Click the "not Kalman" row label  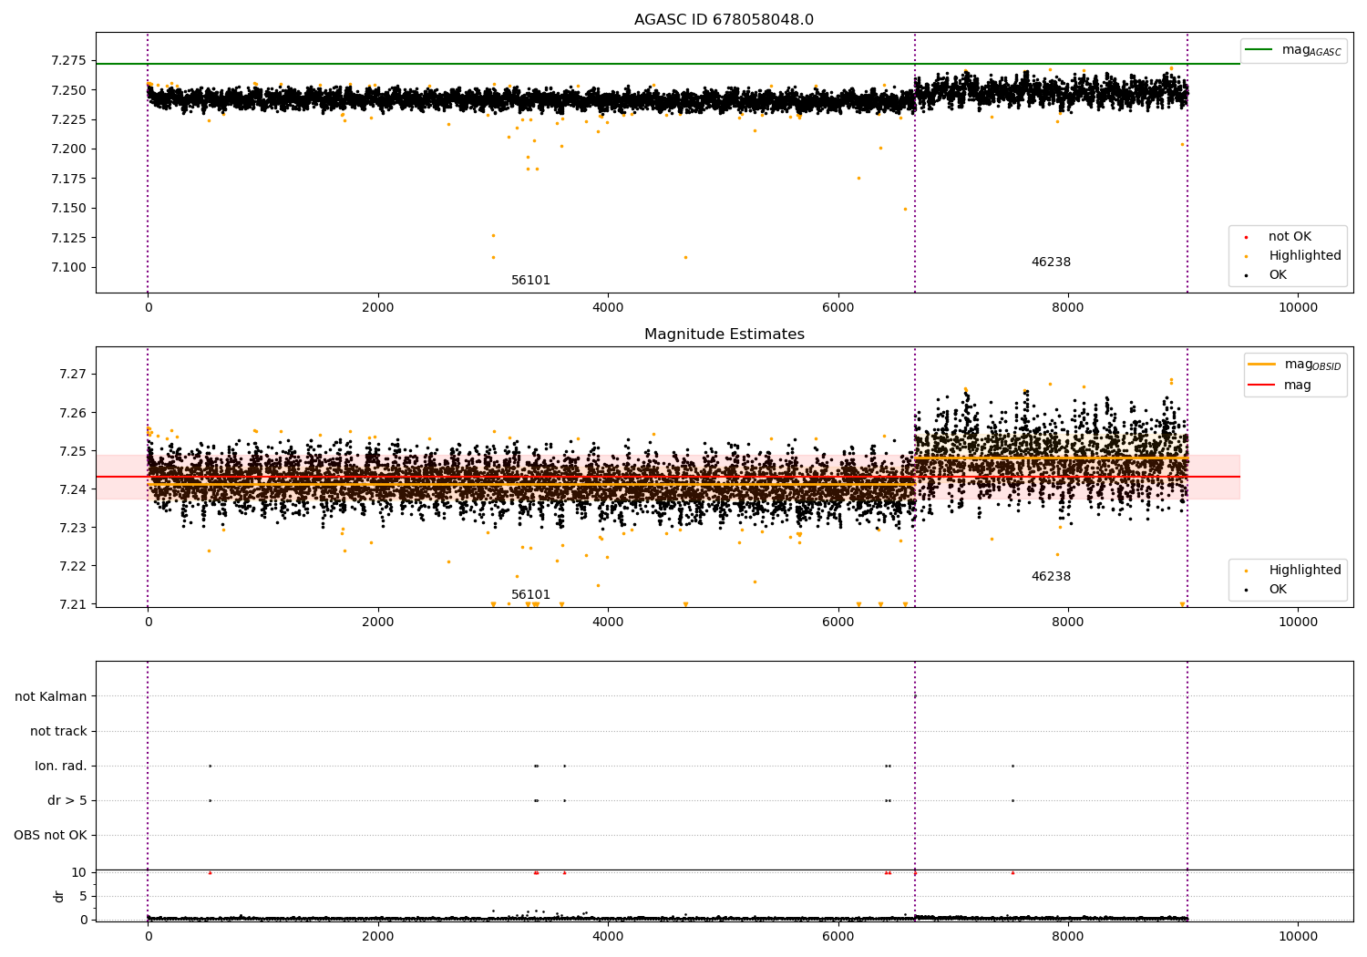[51, 697]
